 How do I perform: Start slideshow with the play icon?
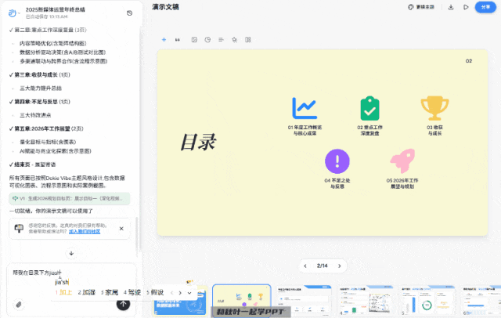[466, 7]
